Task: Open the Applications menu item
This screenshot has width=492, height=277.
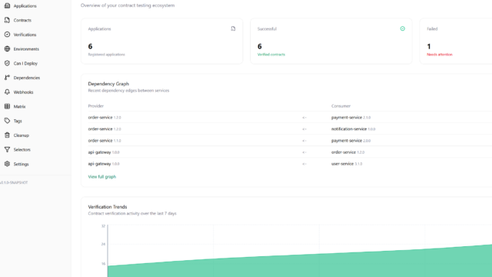Action: 25,6
